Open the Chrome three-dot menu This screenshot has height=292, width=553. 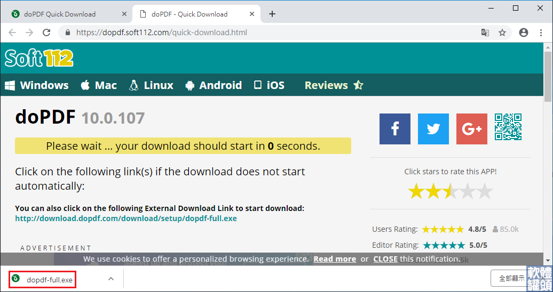pyautogui.click(x=541, y=33)
